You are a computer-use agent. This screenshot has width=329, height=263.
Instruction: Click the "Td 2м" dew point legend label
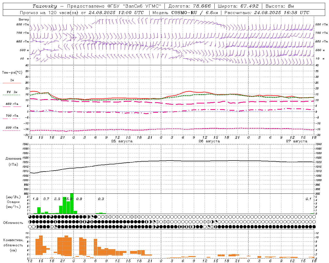point(12,92)
